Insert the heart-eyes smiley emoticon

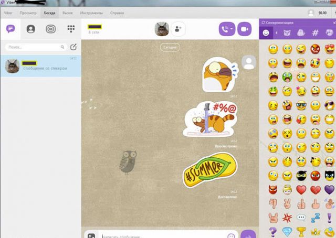click(329, 49)
